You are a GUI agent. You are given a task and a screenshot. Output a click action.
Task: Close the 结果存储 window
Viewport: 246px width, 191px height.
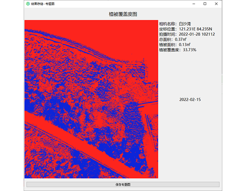coord(216,4)
